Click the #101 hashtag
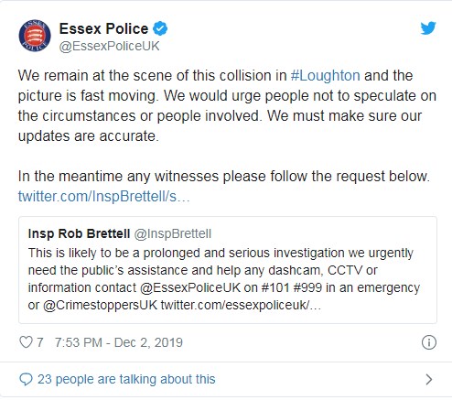The image size is (452, 400). [275, 287]
